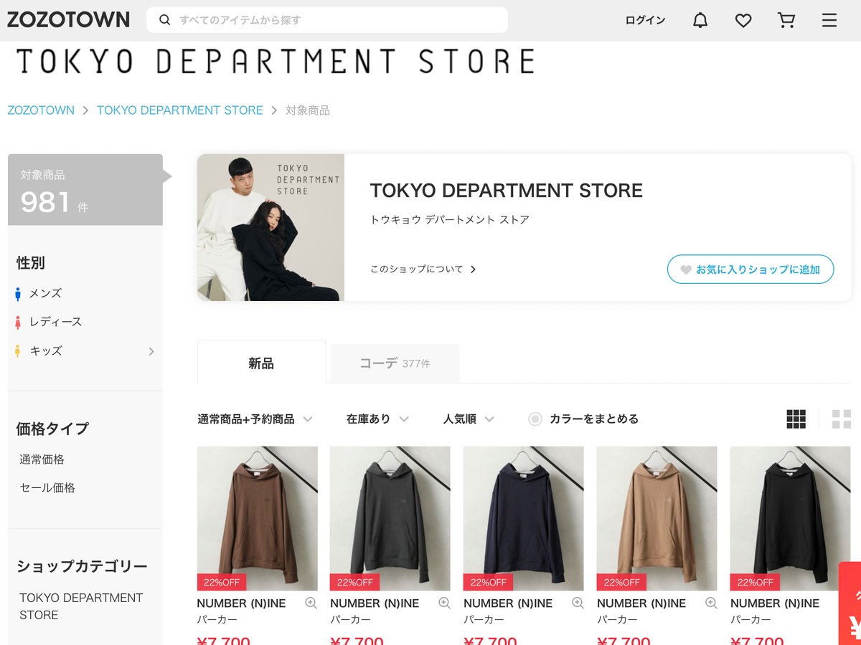Viewport: 861px width, 645px height.
Task: Filter by 通常価格
Action: (42, 459)
